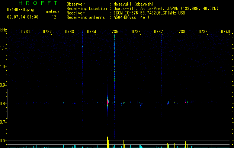Click the blue vertical noise line near 0737
Viewport: 234px width, 148px height.
[x=161, y=75]
